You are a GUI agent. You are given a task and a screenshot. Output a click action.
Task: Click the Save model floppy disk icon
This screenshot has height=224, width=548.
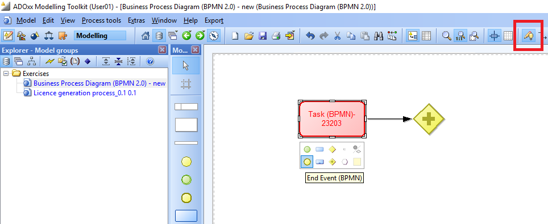coord(263,36)
